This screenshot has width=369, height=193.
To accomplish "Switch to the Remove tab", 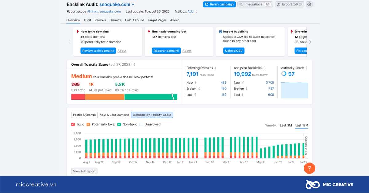I will click(x=100, y=20).
